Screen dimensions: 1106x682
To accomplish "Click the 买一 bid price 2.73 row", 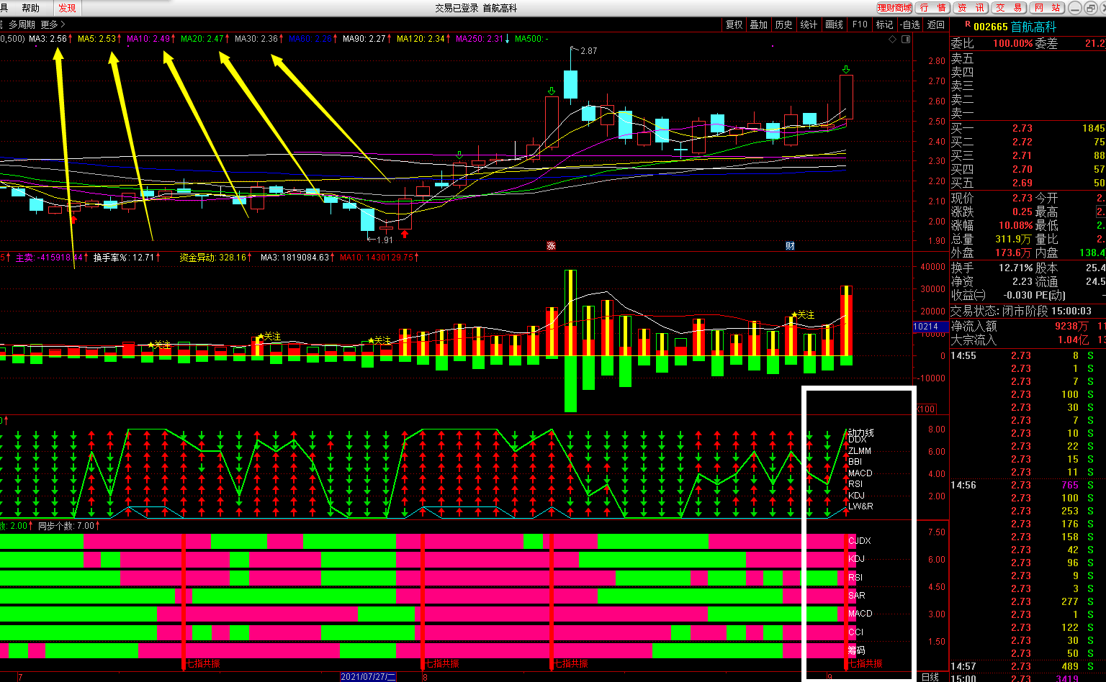I will coord(1028,128).
